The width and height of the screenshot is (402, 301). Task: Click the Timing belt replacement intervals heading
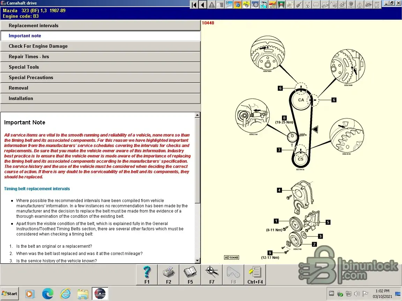[37, 188]
